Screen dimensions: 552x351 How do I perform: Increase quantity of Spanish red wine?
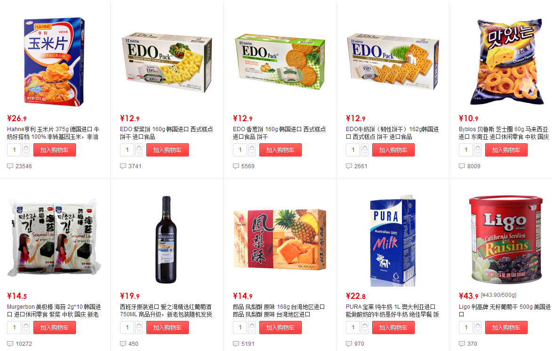click(139, 324)
